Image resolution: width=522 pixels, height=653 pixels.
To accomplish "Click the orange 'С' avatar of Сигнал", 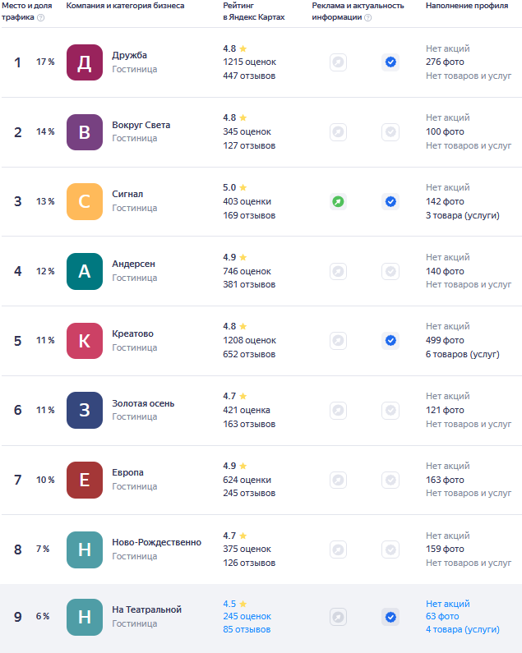I will pyautogui.click(x=85, y=201).
